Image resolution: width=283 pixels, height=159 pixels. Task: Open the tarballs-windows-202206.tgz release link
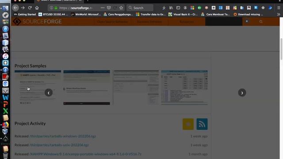pyautogui.click(x=62, y=136)
